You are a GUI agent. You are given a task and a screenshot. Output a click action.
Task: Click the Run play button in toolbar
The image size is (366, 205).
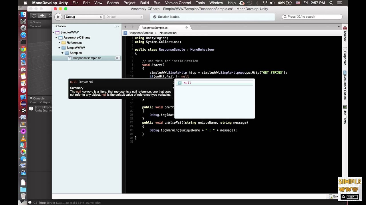58,17
